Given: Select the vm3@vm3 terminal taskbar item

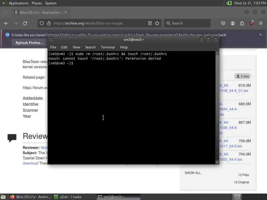Looking at the screenshot, I should pos(119,197).
